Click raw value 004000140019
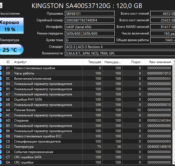The height and width of the screenshot is (166, 175). click(x=159, y=147)
